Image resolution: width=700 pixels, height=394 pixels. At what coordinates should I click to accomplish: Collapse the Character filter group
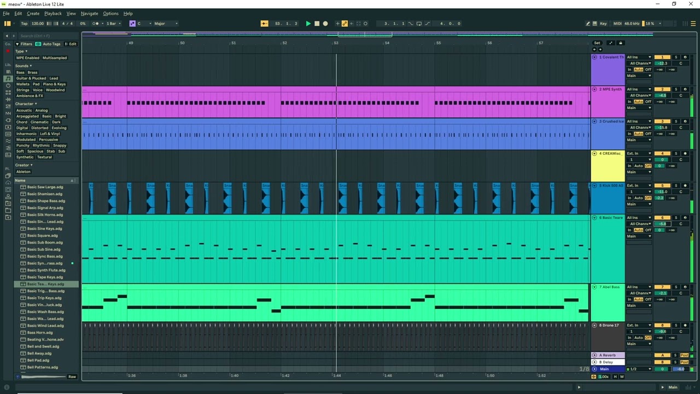pyautogui.click(x=26, y=104)
